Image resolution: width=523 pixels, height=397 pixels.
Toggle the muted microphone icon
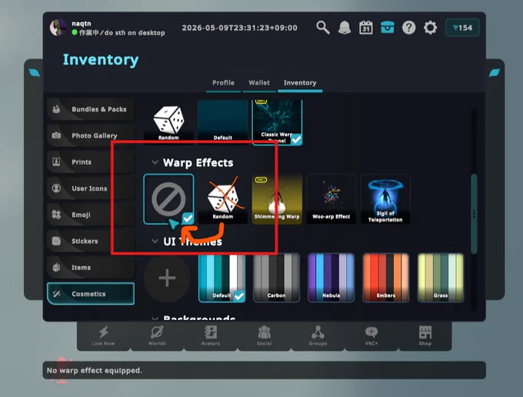point(62,370)
